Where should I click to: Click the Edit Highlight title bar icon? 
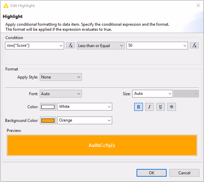pyautogui.click(x=6, y=6)
